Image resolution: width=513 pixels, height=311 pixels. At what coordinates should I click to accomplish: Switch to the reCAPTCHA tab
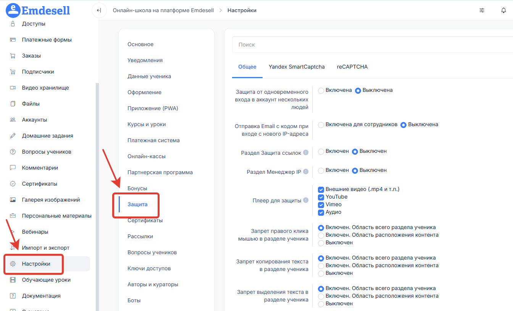tap(352, 67)
